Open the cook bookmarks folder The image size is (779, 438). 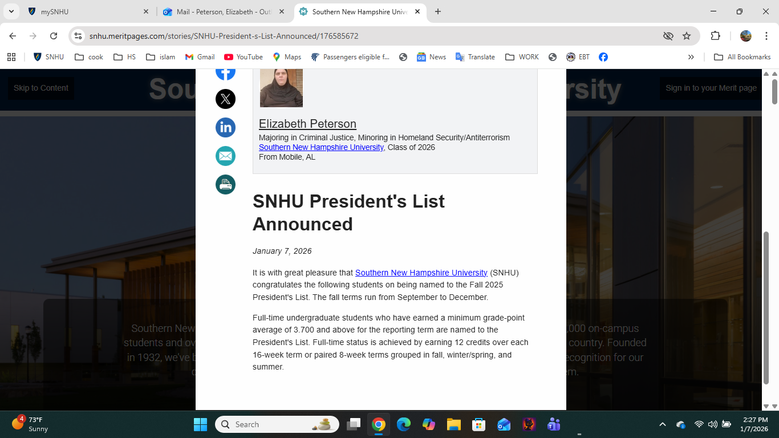[89, 57]
